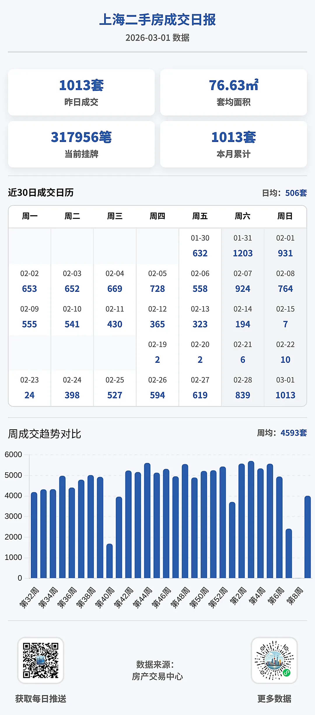
Task: Click the 日均: 506套 label
Action: [284, 193]
